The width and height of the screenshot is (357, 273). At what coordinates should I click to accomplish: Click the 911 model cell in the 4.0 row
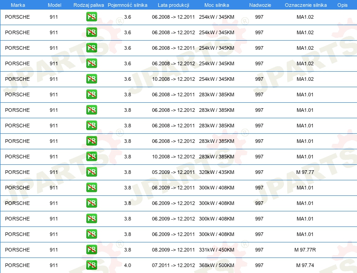tap(54, 265)
